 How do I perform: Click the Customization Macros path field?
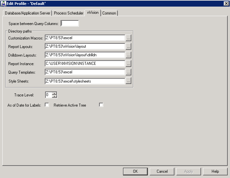tap(85, 38)
